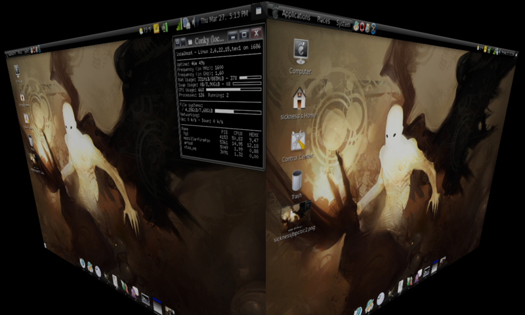Click the CPU Usage 66% progress bar
525x315 pixels.
tap(234, 89)
